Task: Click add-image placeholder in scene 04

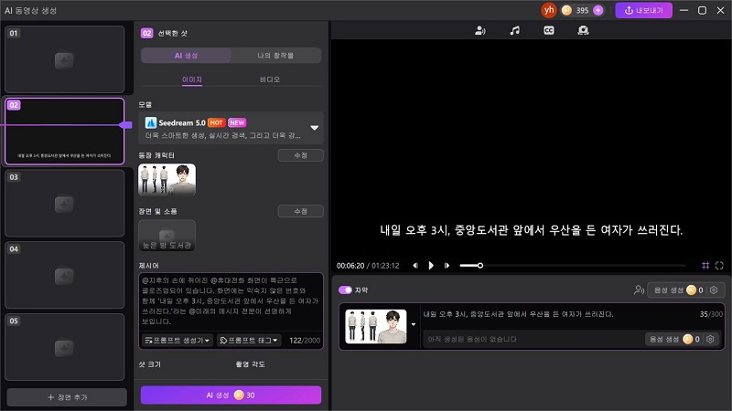Action: [64, 276]
